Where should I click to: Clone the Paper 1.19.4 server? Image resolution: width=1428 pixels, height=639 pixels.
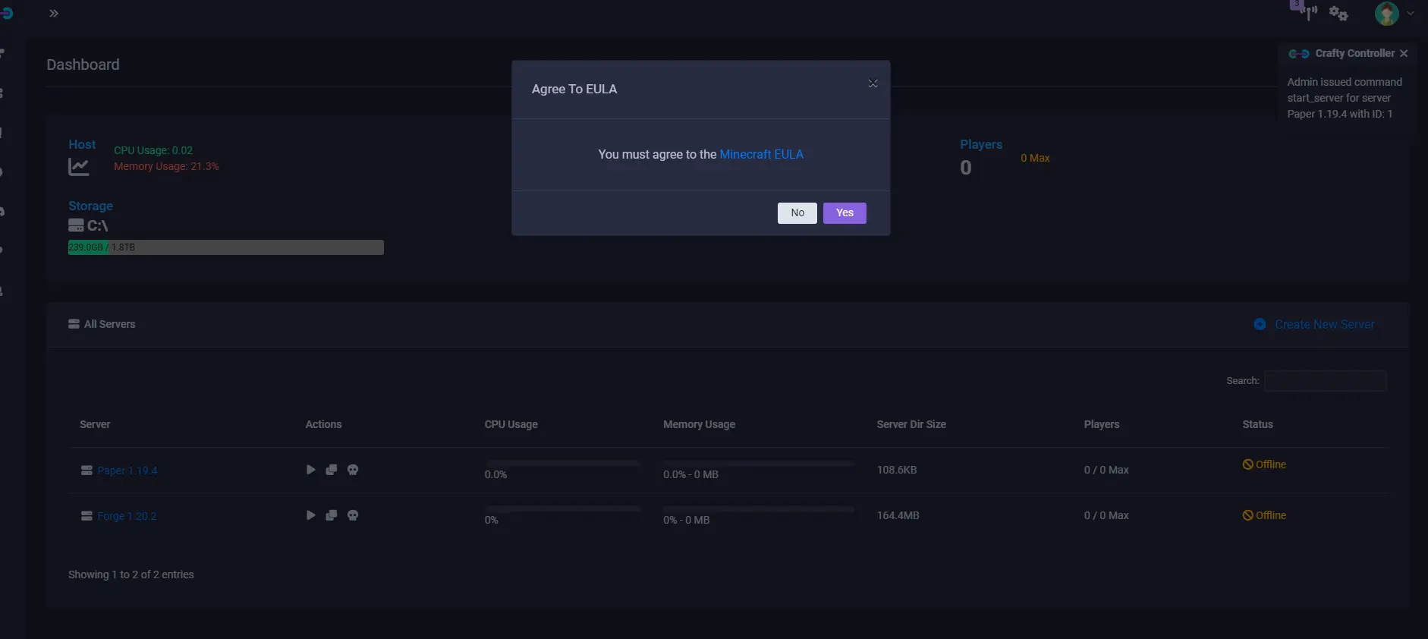point(332,470)
